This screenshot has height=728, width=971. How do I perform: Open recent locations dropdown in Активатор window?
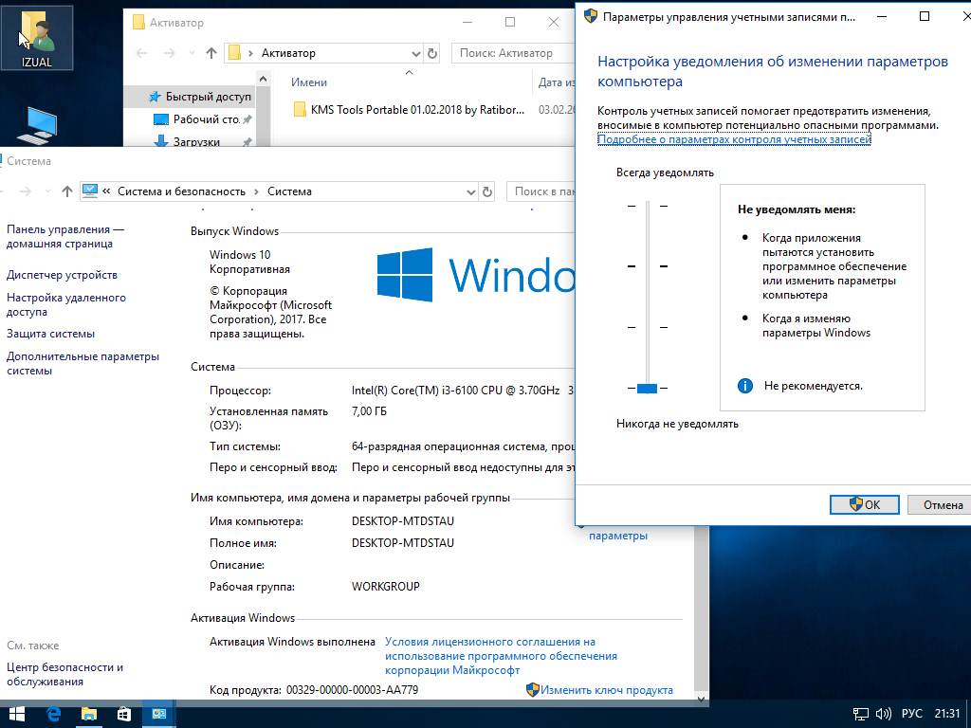point(192,53)
